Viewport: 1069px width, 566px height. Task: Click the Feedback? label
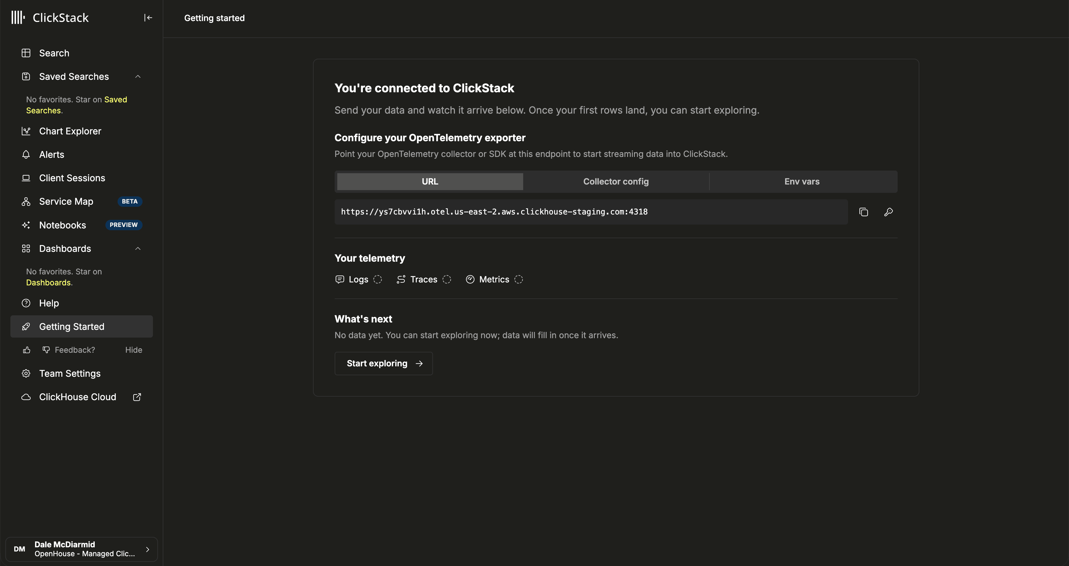[x=75, y=350]
